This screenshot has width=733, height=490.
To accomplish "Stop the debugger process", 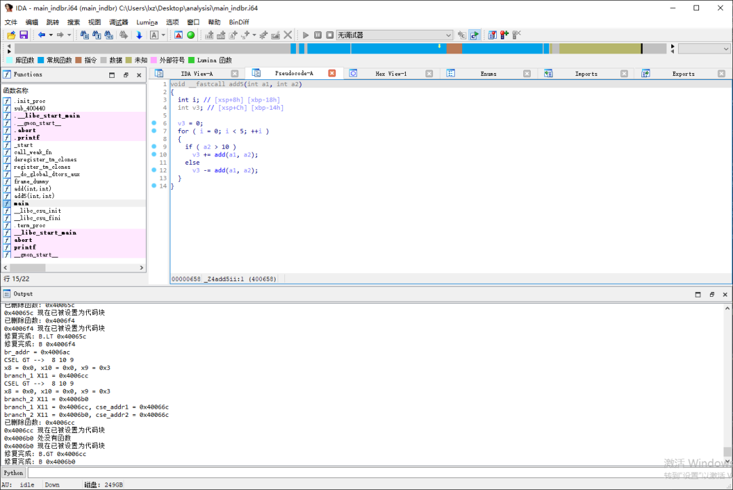I will pos(330,35).
